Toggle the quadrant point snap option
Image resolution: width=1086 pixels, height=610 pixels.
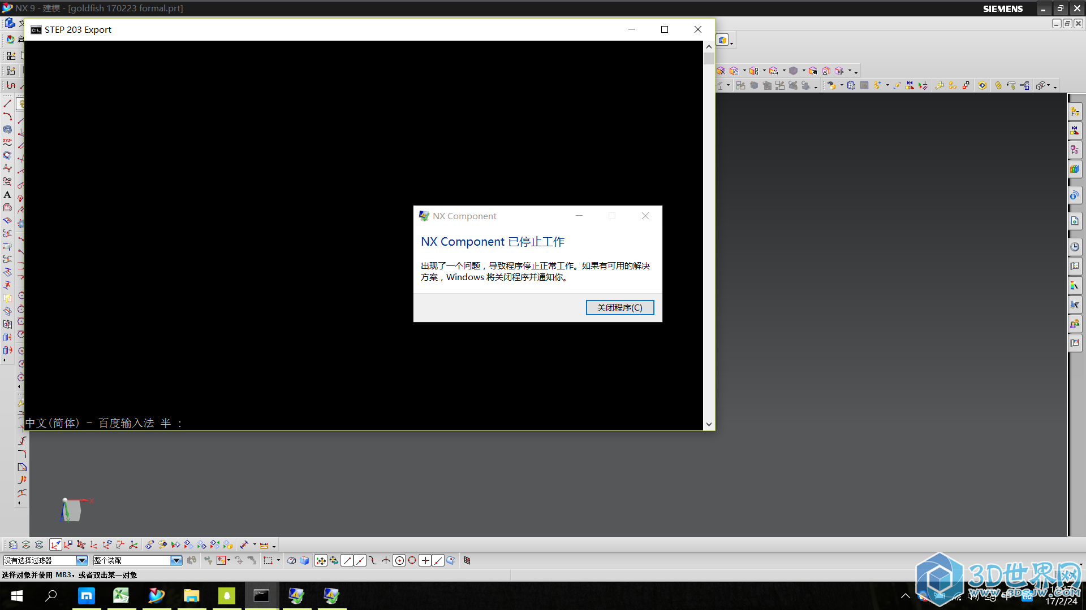[x=412, y=560]
